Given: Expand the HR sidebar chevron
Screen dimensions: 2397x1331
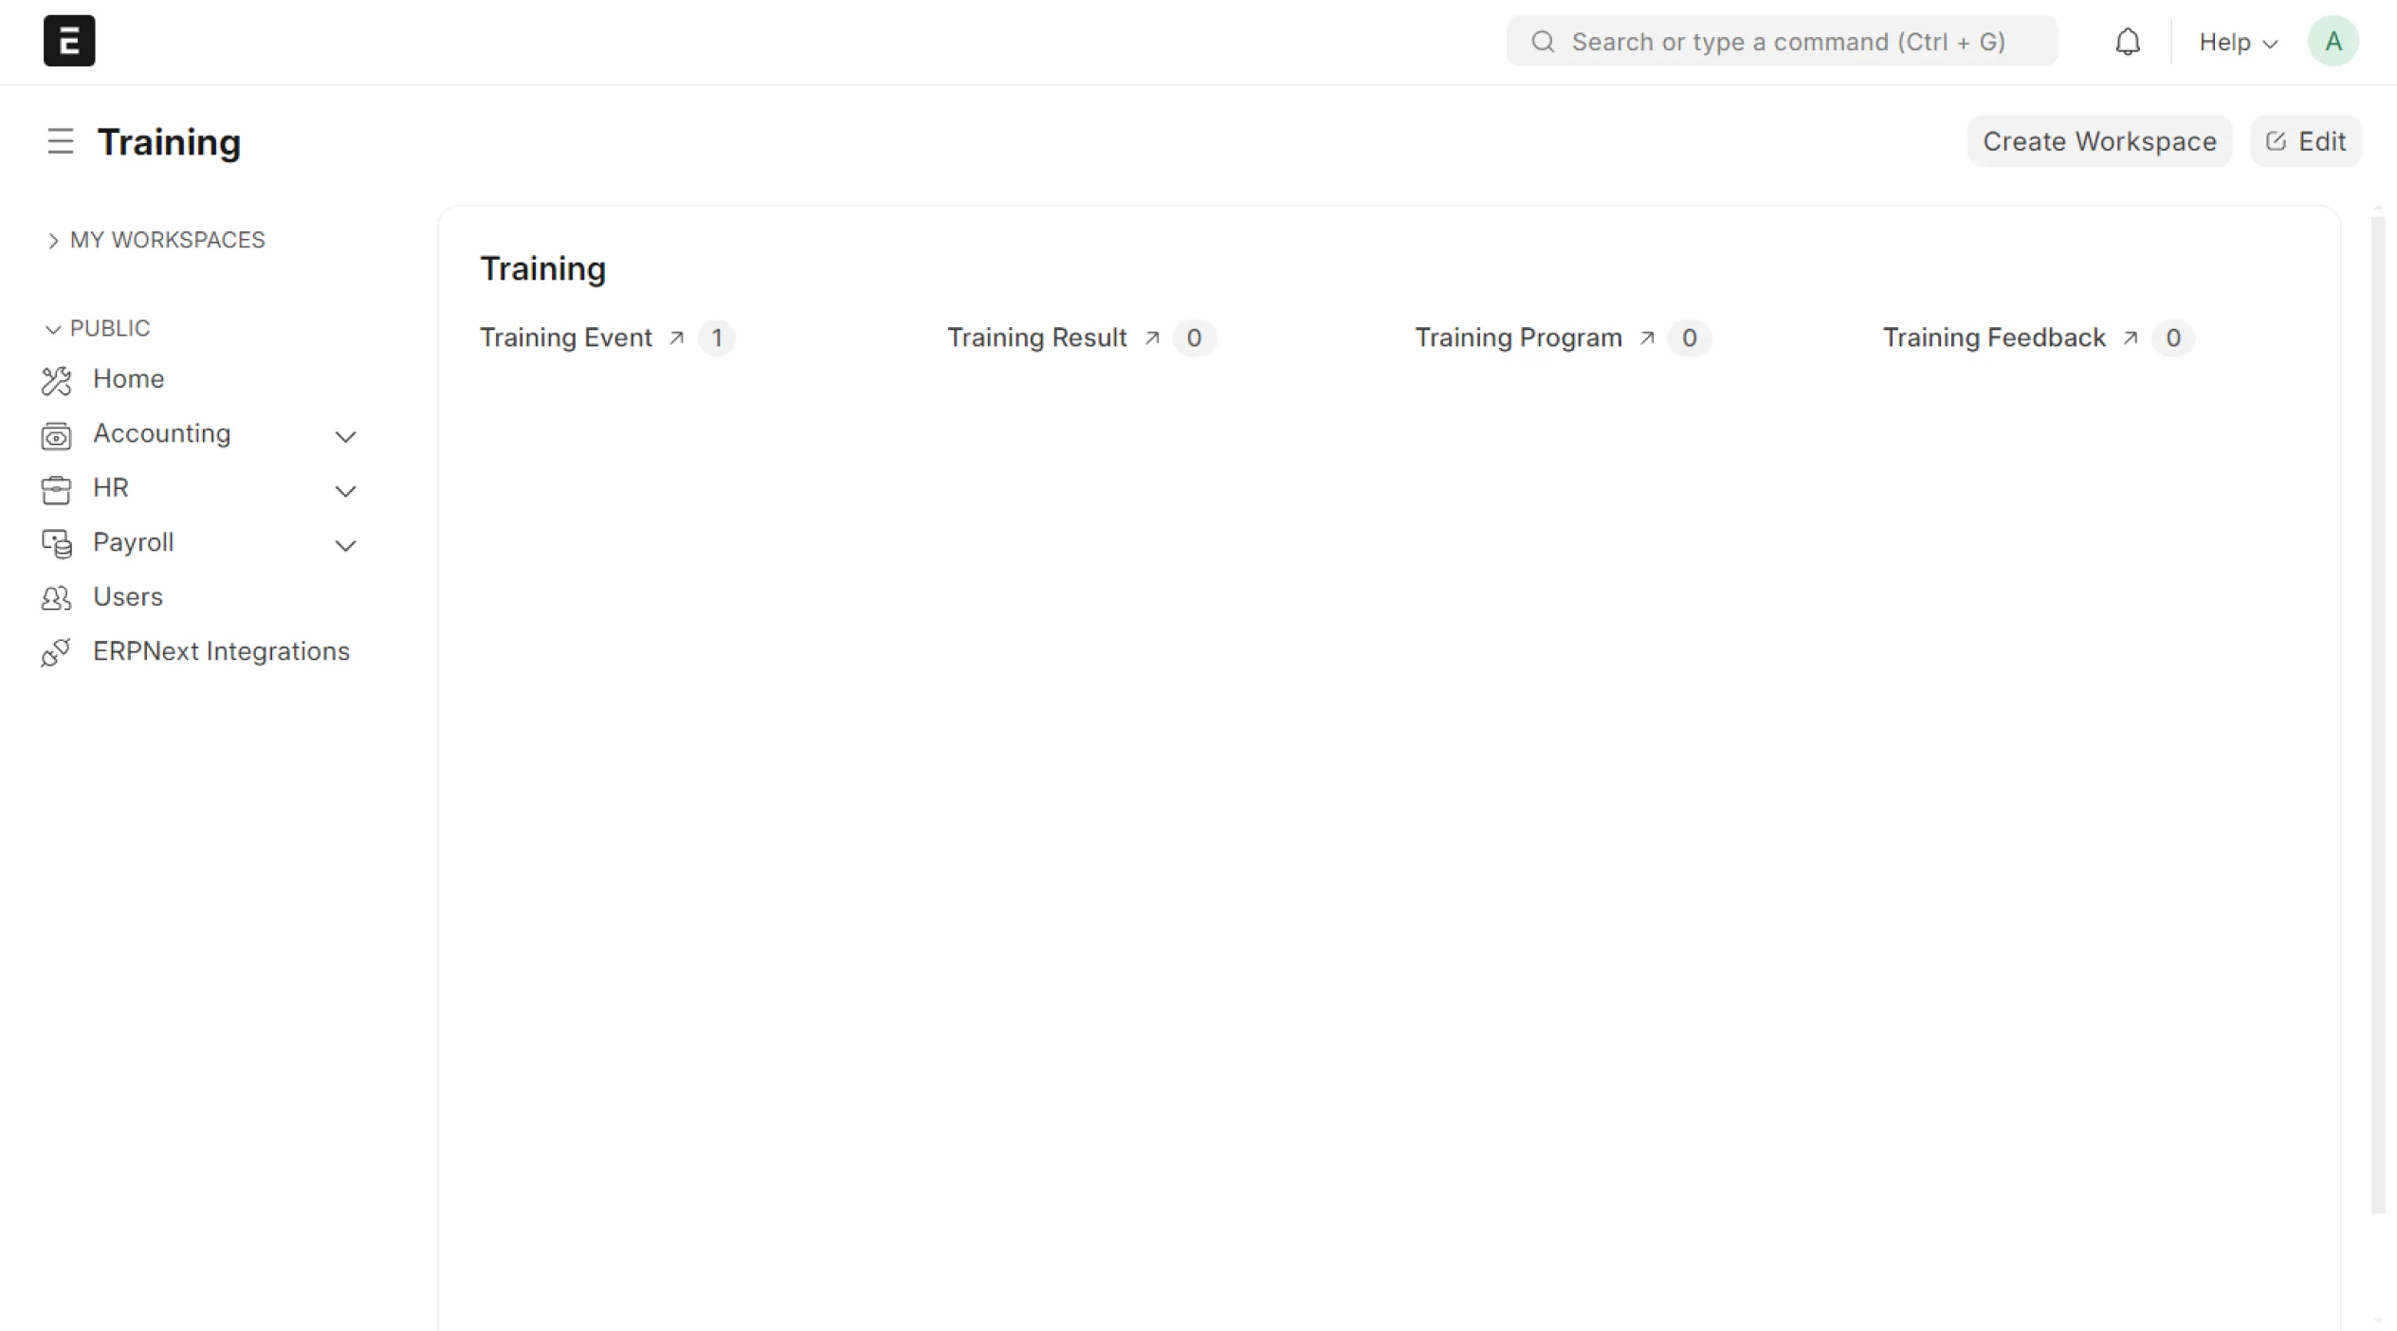Looking at the screenshot, I should pos(345,491).
